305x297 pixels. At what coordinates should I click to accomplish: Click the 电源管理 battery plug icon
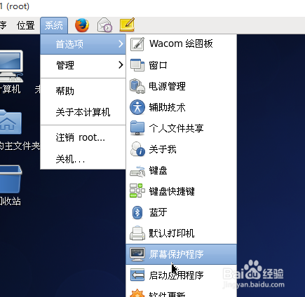137,86
